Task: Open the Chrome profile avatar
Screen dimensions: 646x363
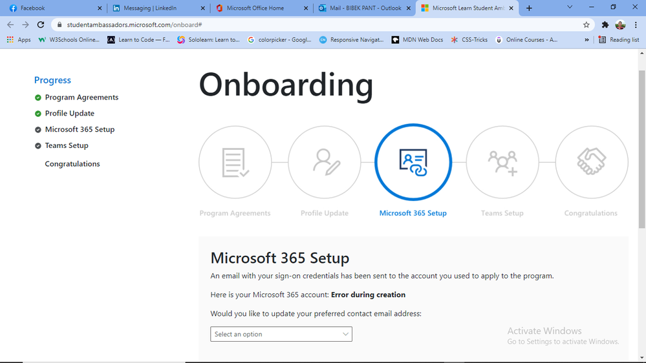Action: [620, 25]
